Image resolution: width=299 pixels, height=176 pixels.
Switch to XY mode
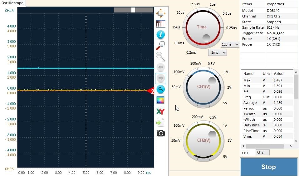pos(160,111)
